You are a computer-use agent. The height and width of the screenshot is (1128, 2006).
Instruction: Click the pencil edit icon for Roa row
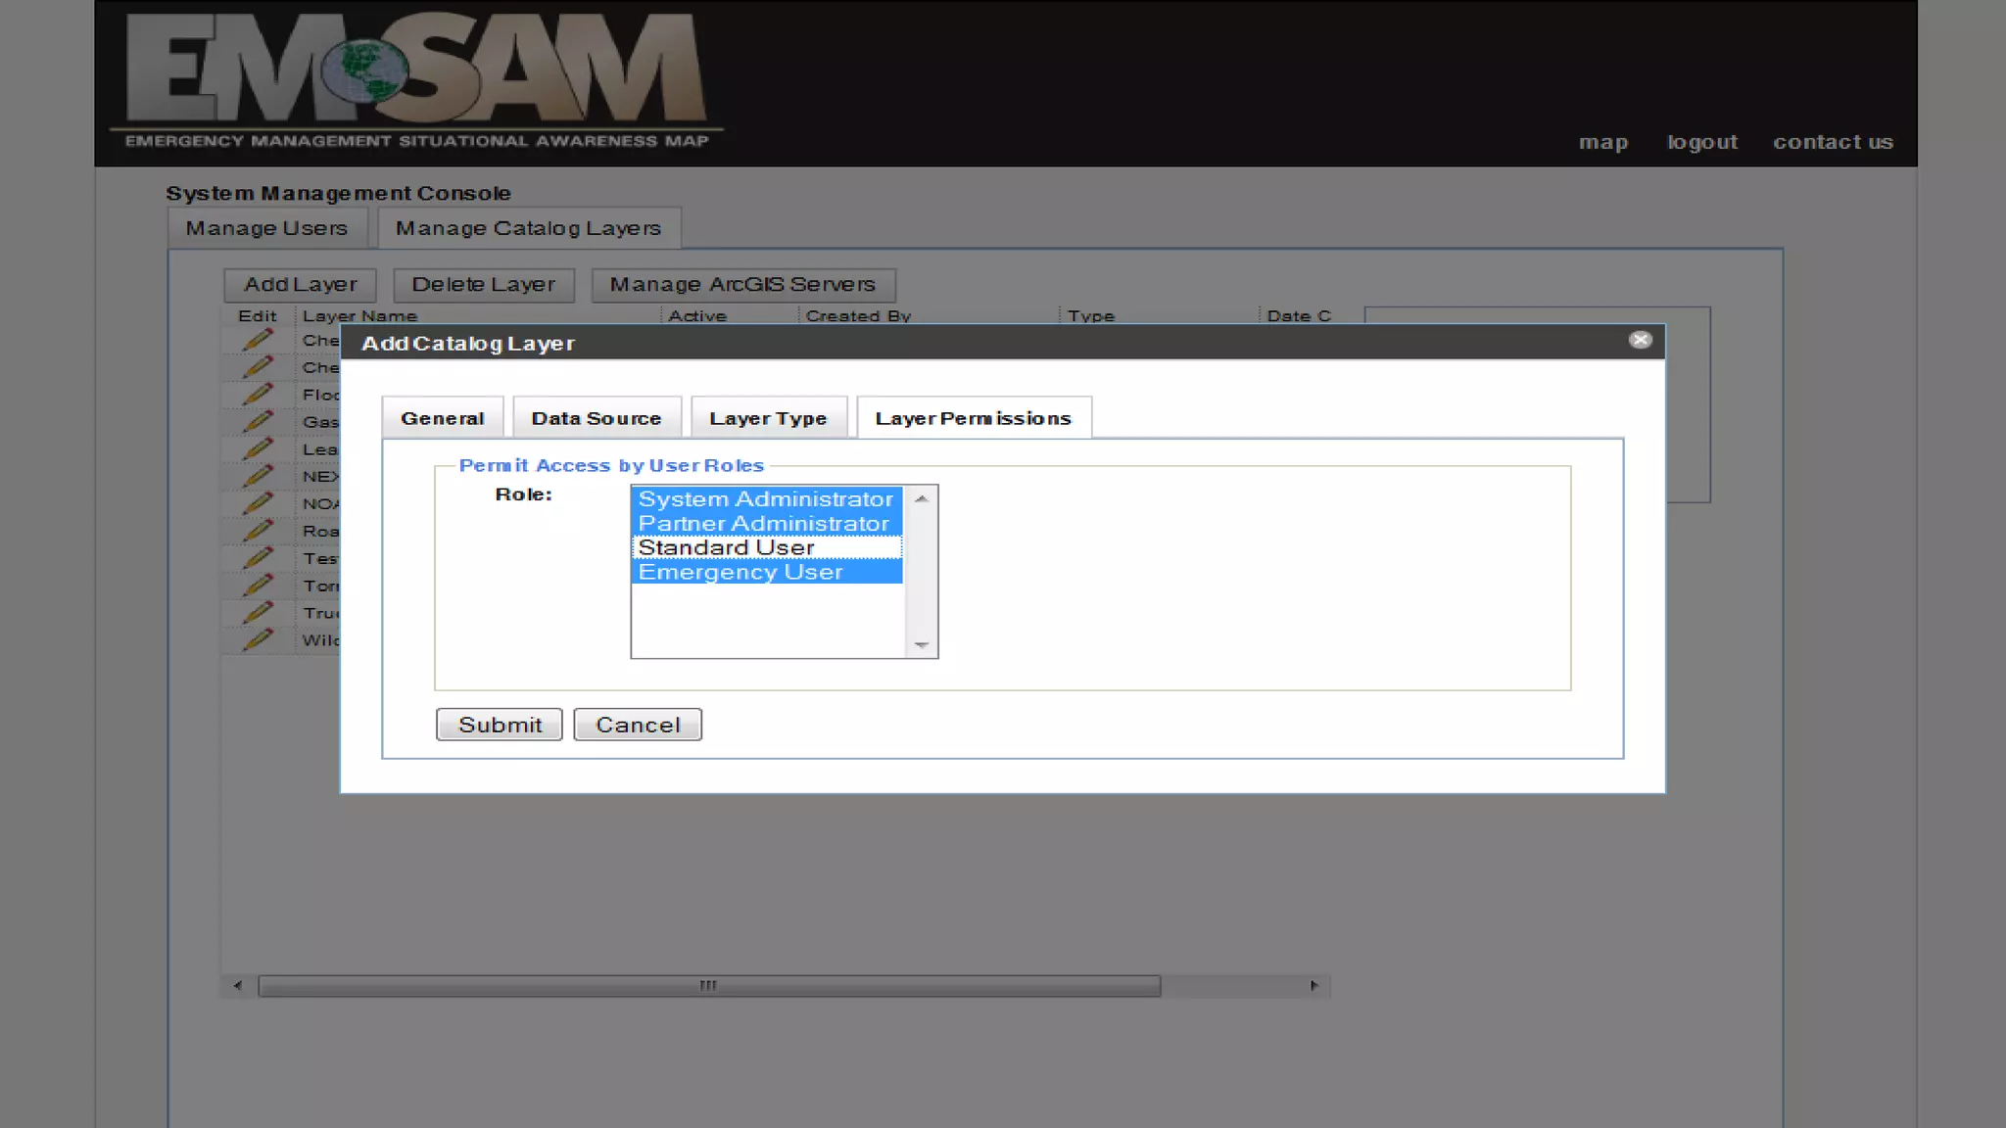pyautogui.click(x=257, y=532)
